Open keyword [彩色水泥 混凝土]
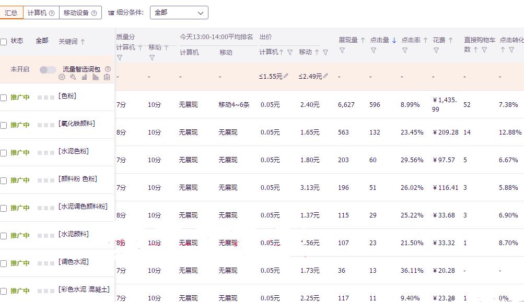The image size is (524, 302). click(84, 289)
